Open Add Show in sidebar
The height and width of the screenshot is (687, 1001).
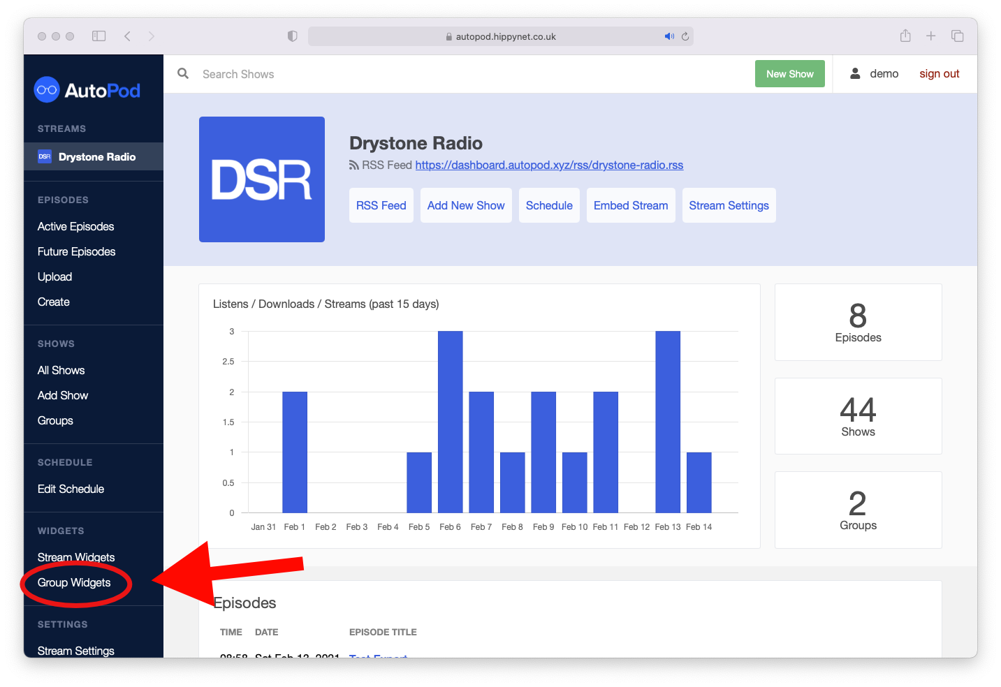coord(63,395)
